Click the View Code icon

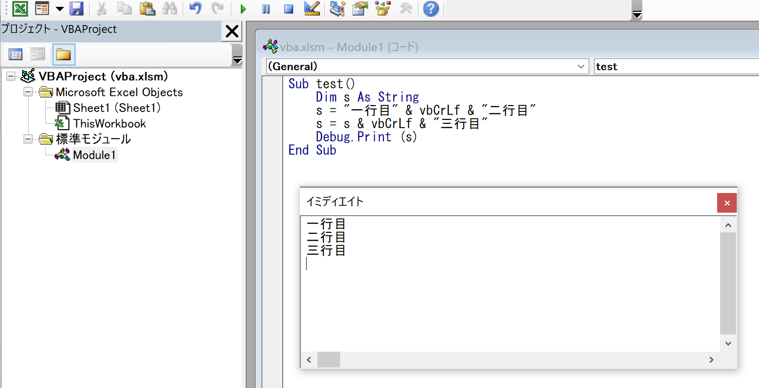16,55
